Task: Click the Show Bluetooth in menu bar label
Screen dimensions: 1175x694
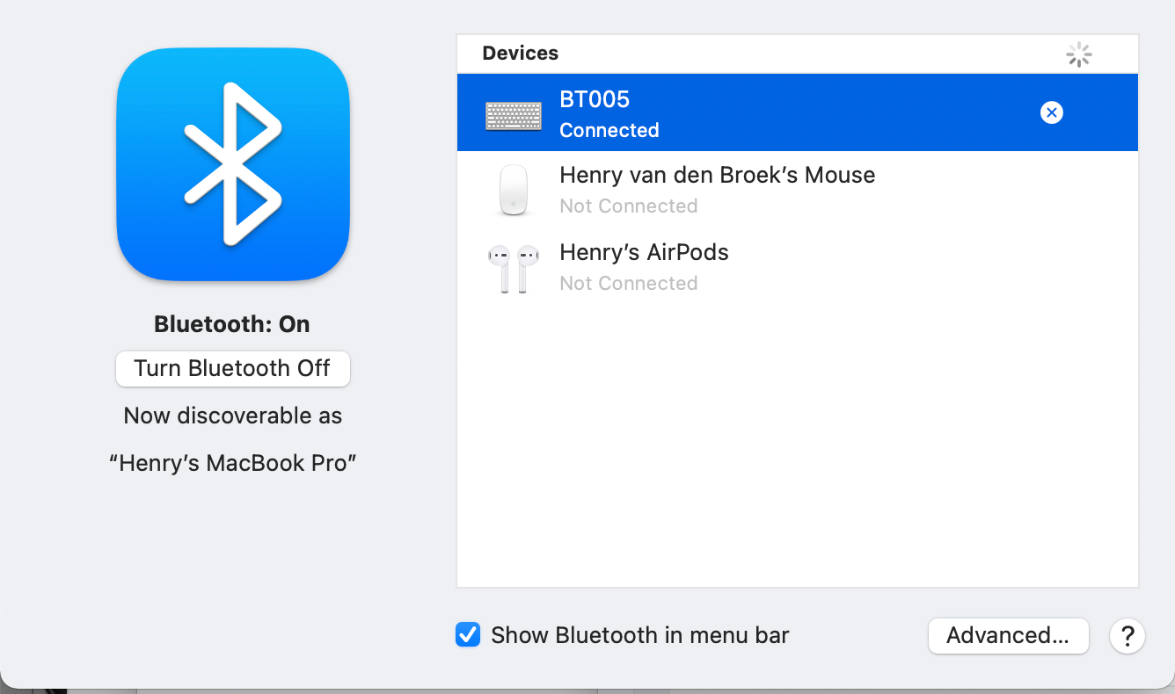Action: pos(640,635)
